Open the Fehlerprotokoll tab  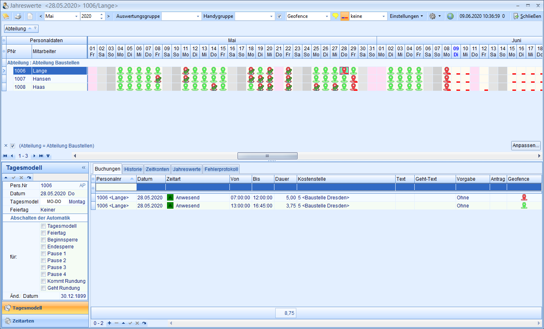(221, 169)
